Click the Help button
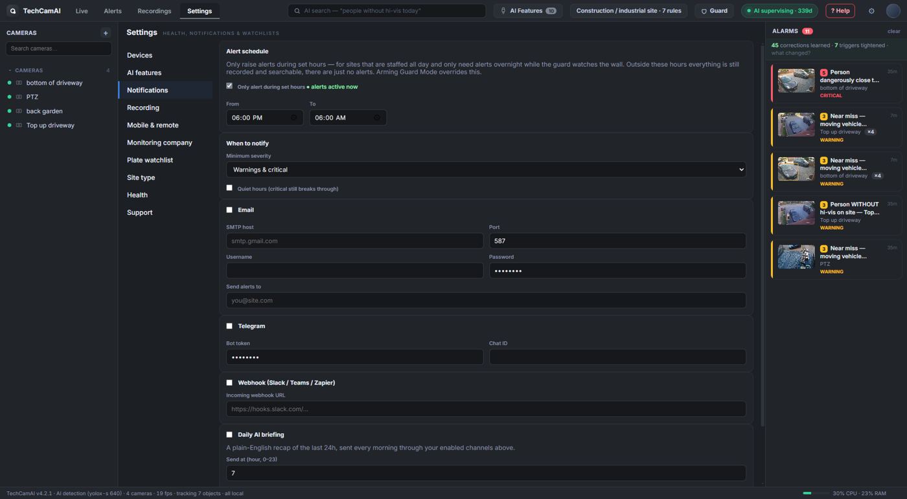The image size is (907, 499). [840, 11]
